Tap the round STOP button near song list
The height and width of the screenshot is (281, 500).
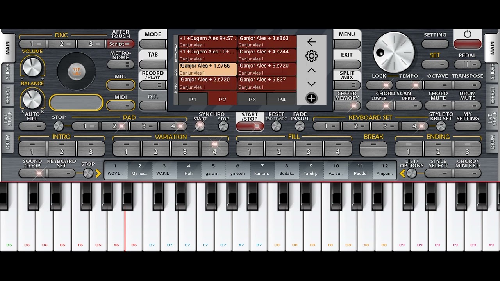[x=88, y=173]
